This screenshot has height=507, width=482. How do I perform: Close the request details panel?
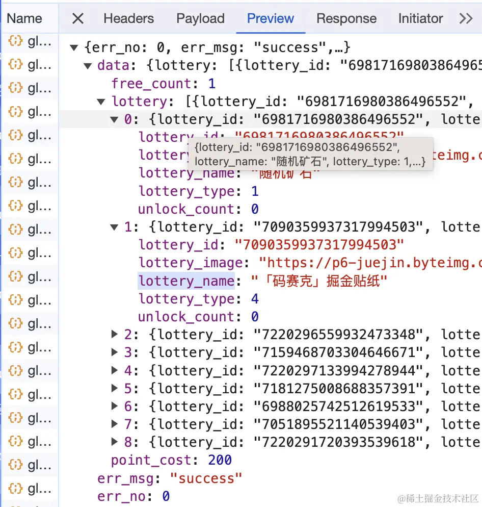[x=78, y=18]
